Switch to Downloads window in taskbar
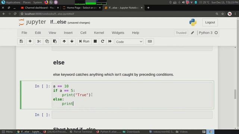Image resolution: width=239 pixels, height=134 pixels. [131, 132]
